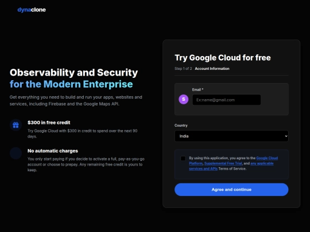310x232 pixels.
Task: Click the No automatic charges heading
Action: tap(53, 151)
